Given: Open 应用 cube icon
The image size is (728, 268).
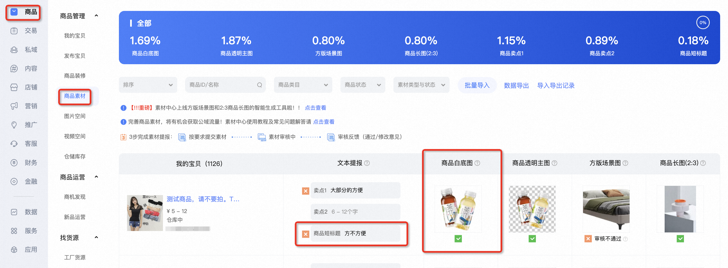Looking at the screenshot, I should click(x=14, y=250).
